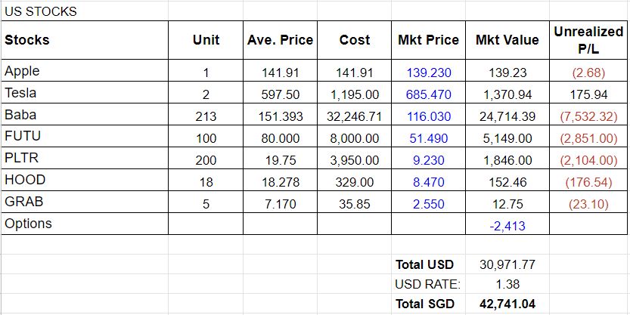Select the Unrealized P/L header cell

pyautogui.click(x=588, y=40)
